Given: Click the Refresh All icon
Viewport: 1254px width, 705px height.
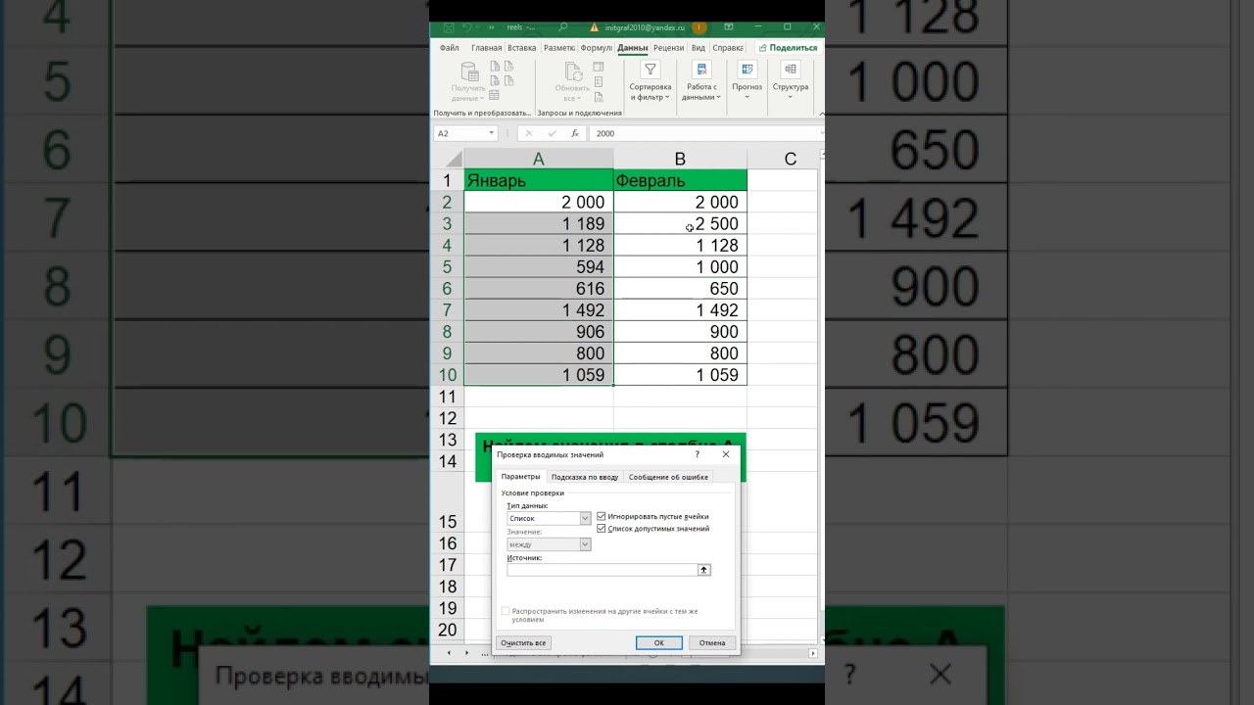Looking at the screenshot, I should click(x=573, y=71).
